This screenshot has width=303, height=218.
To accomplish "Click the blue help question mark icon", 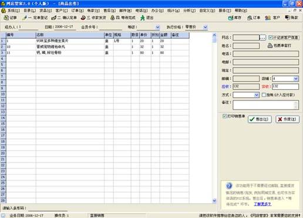I will click(229, 186).
